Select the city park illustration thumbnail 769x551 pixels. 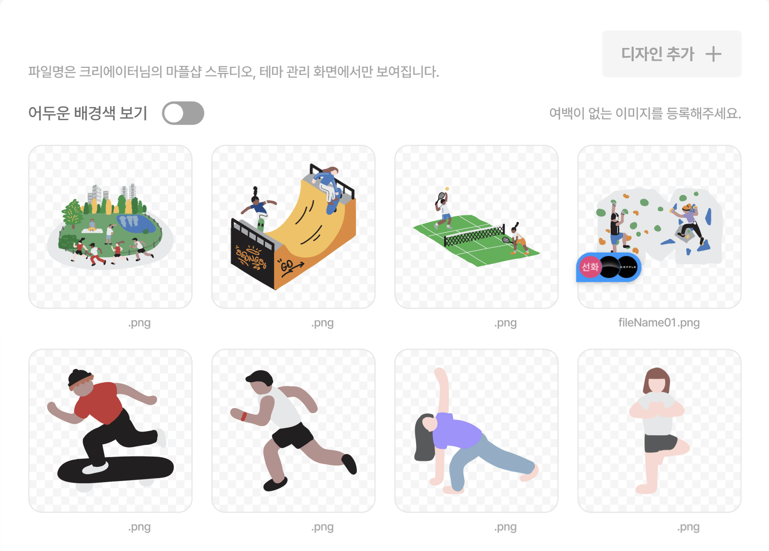click(110, 227)
